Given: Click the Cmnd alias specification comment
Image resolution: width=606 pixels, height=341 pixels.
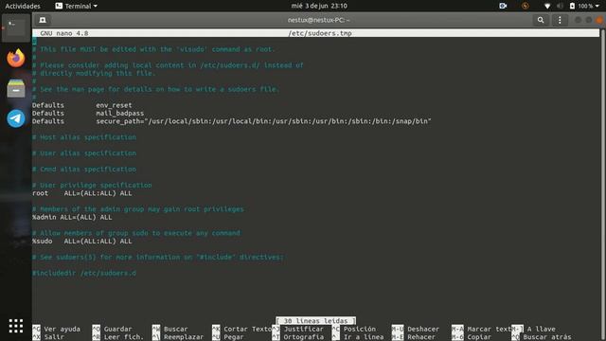Looking at the screenshot, I should [x=84, y=169].
